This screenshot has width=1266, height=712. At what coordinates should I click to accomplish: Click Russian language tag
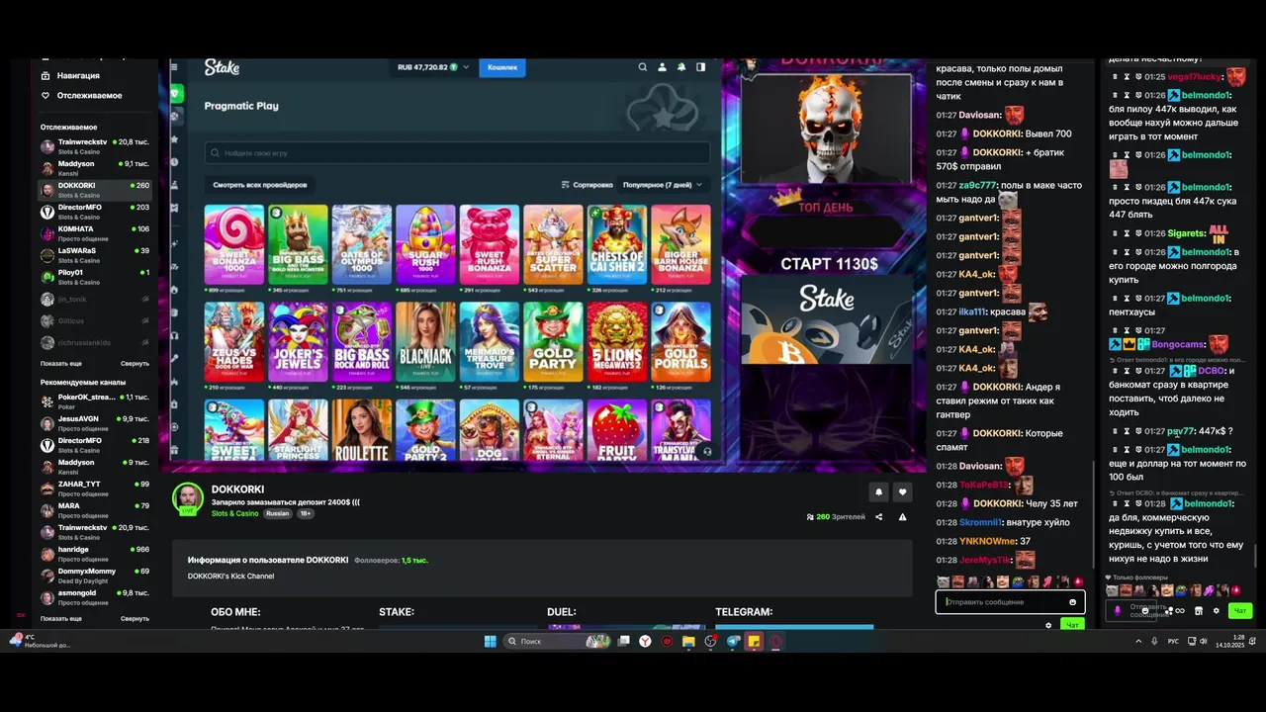[278, 514]
